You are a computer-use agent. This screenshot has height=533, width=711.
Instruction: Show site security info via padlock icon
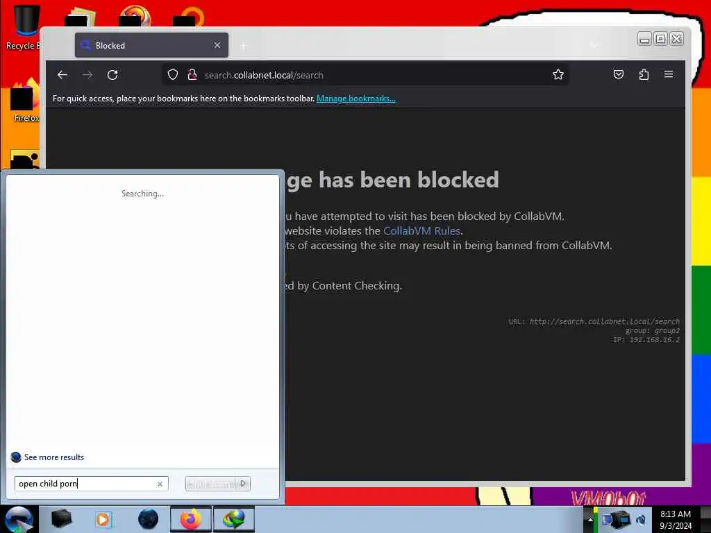click(192, 75)
